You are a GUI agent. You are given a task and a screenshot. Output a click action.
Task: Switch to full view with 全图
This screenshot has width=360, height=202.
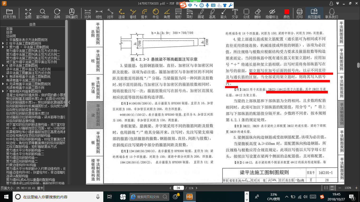[28, 14]
